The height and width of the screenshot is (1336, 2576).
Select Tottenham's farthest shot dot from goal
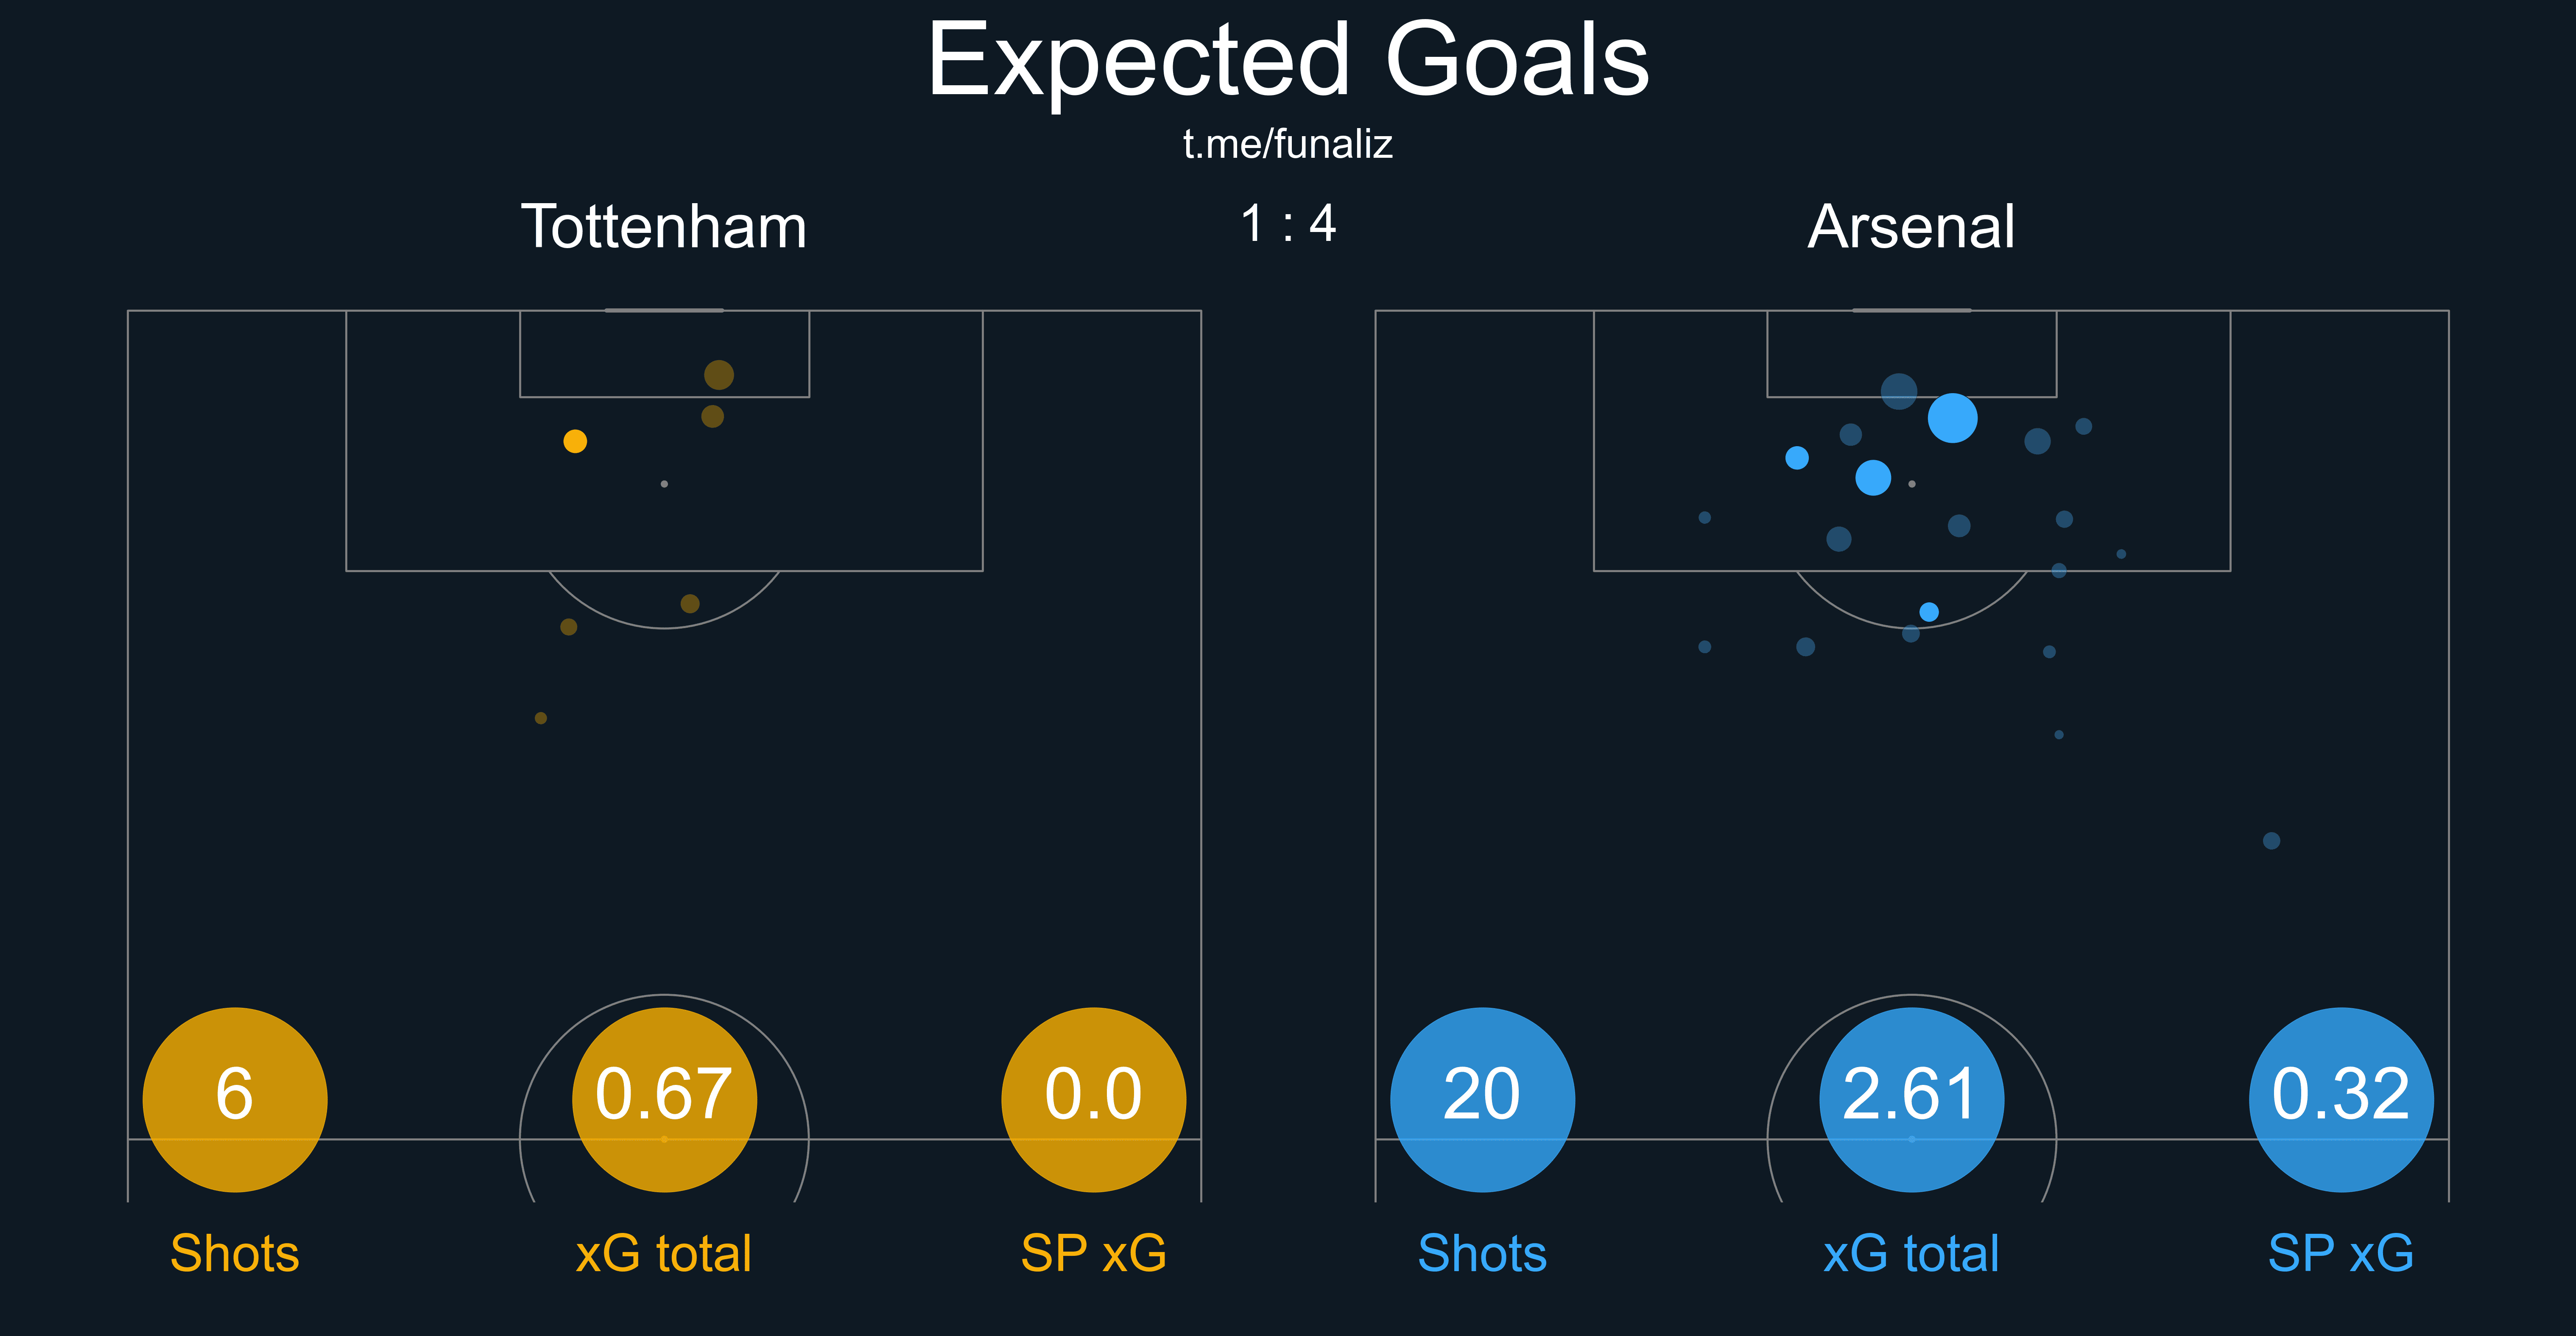541,718
